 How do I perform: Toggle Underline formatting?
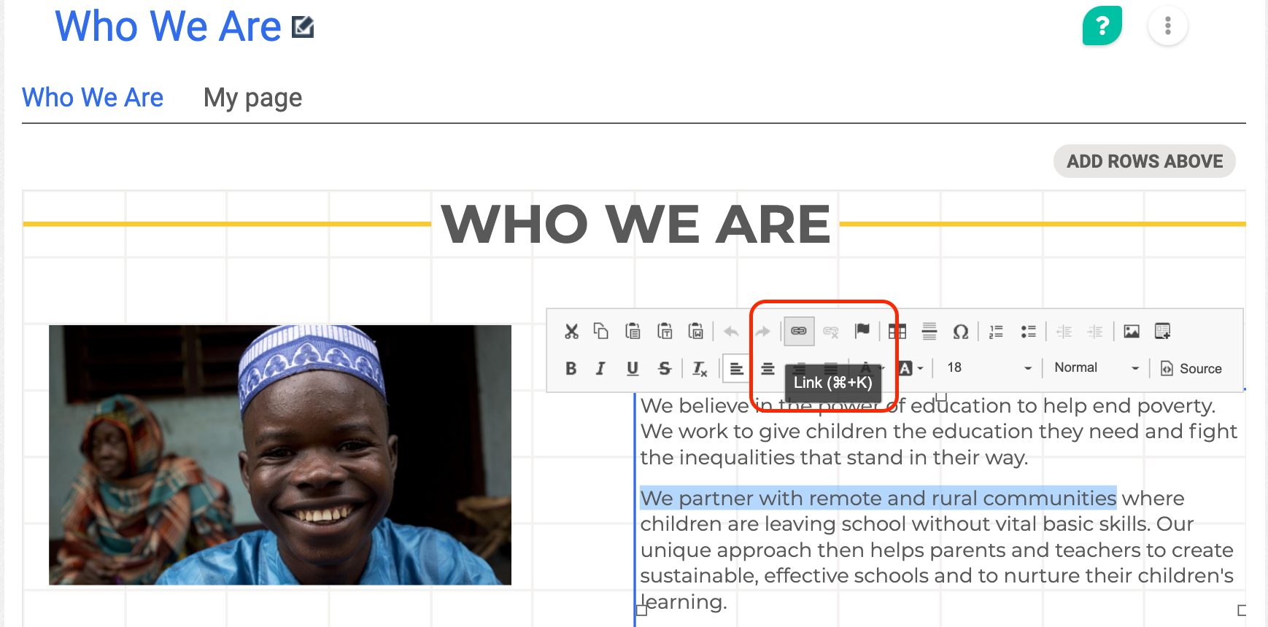point(633,369)
